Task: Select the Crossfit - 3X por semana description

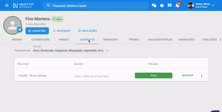Action: (32, 76)
